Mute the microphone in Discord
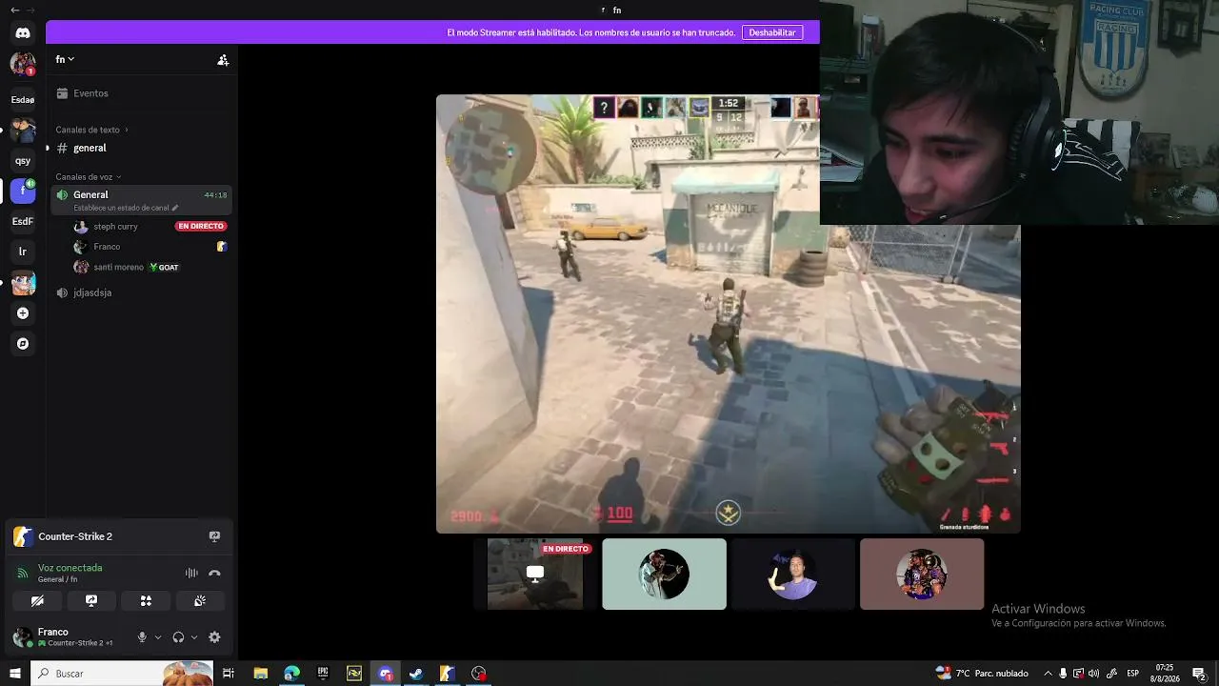The height and width of the screenshot is (686, 1219). pyautogui.click(x=142, y=637)
